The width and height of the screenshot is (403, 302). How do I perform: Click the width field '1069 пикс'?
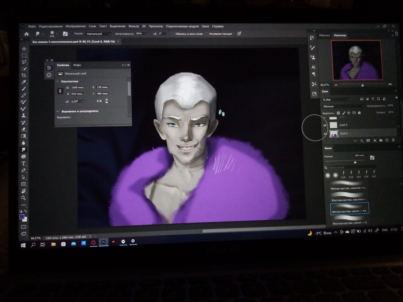(77, 87)
